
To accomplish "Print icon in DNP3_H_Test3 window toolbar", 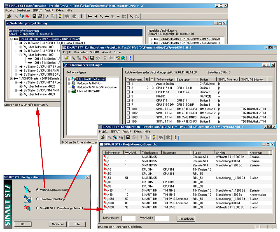I will click(40, 17).
